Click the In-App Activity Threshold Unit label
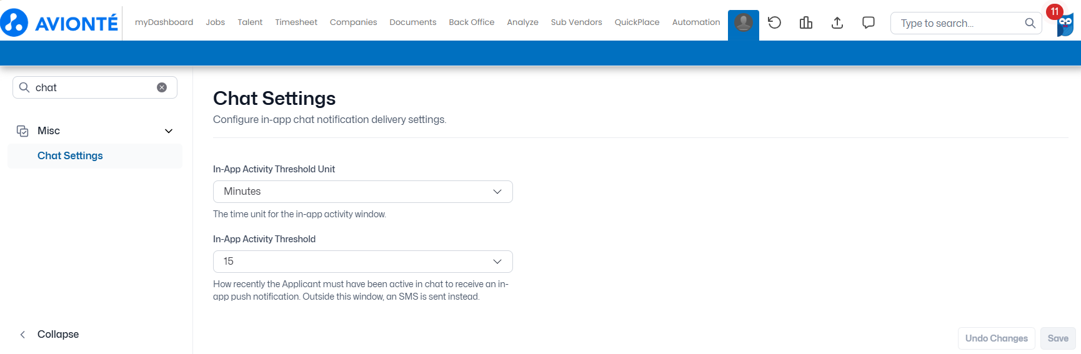1081x354 pixels. (x=274, y=169)
